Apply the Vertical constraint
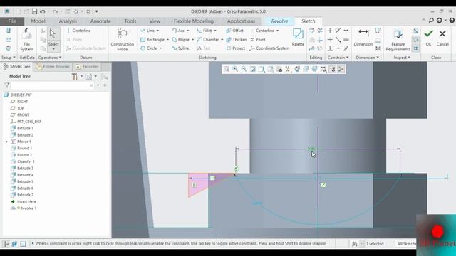The width and height of the screenshot is (456, 256). pos(330,31)
